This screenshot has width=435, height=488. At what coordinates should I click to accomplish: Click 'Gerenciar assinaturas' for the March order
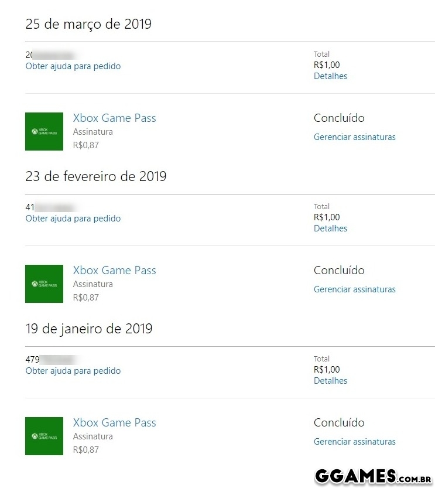coord(354,137)
